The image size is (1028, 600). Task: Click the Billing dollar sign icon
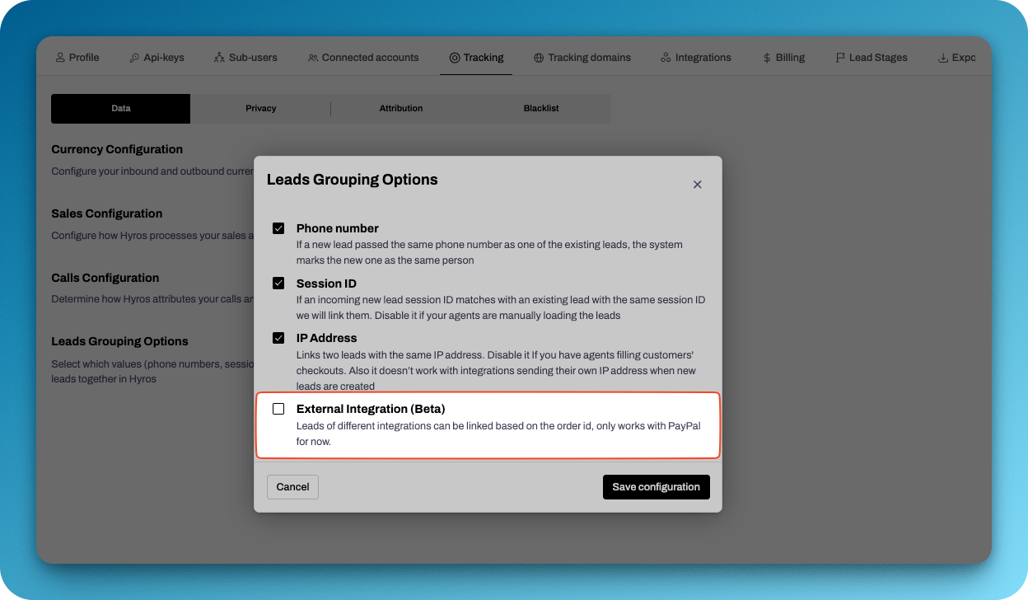click(x=767, y=58)
